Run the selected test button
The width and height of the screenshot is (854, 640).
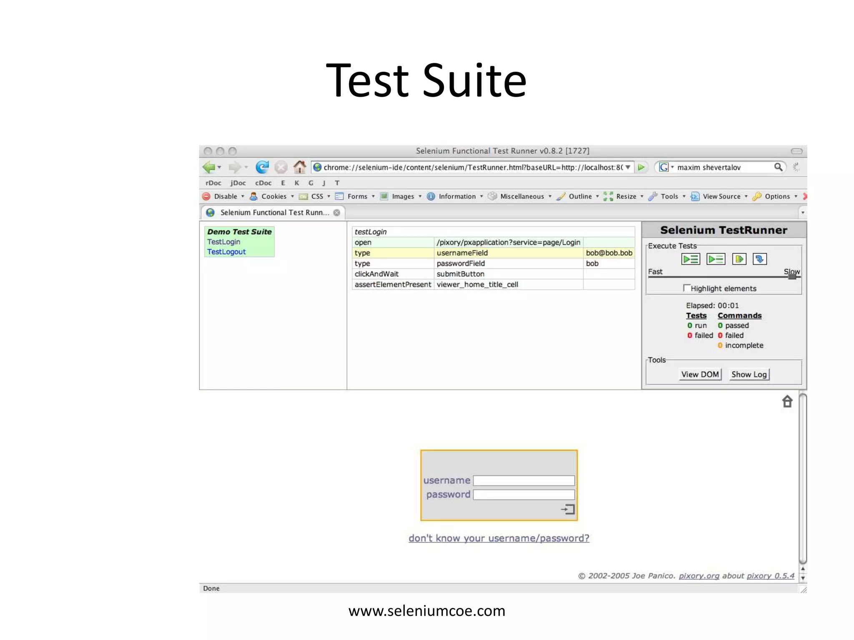(x=716, y=259)
